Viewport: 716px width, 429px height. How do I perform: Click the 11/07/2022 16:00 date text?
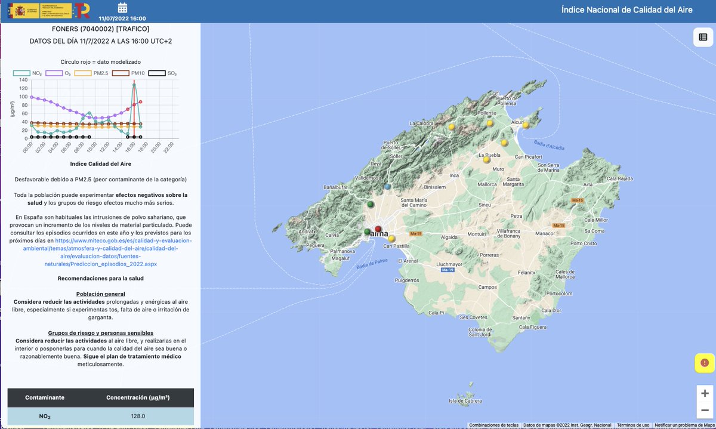122,18
